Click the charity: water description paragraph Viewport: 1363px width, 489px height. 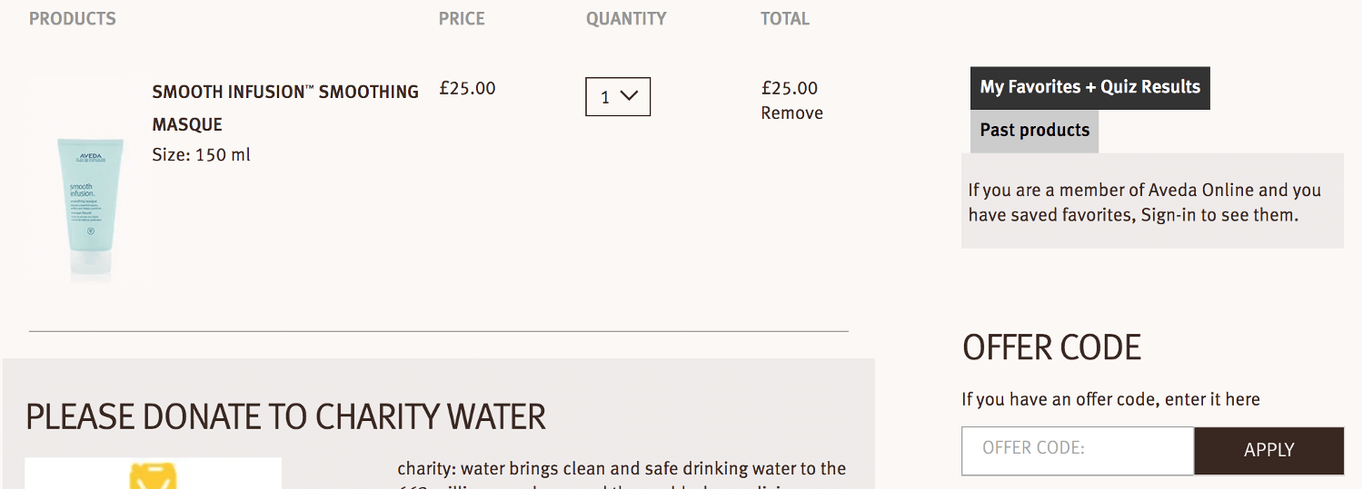click(x=622, y=474)
